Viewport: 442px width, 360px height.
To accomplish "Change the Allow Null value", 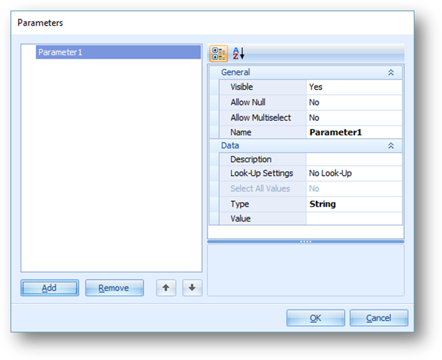I will click(354, 102).
